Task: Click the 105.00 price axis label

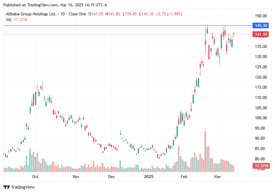Action: point(261,108)
